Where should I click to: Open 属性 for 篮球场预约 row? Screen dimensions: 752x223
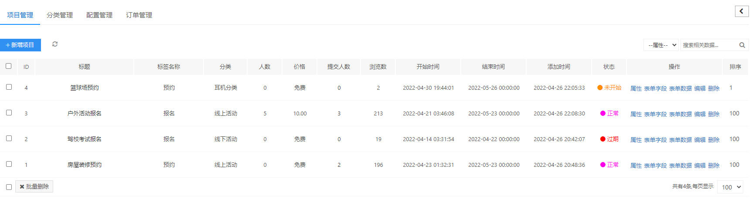pyautogui.click(x=636, y=88)
